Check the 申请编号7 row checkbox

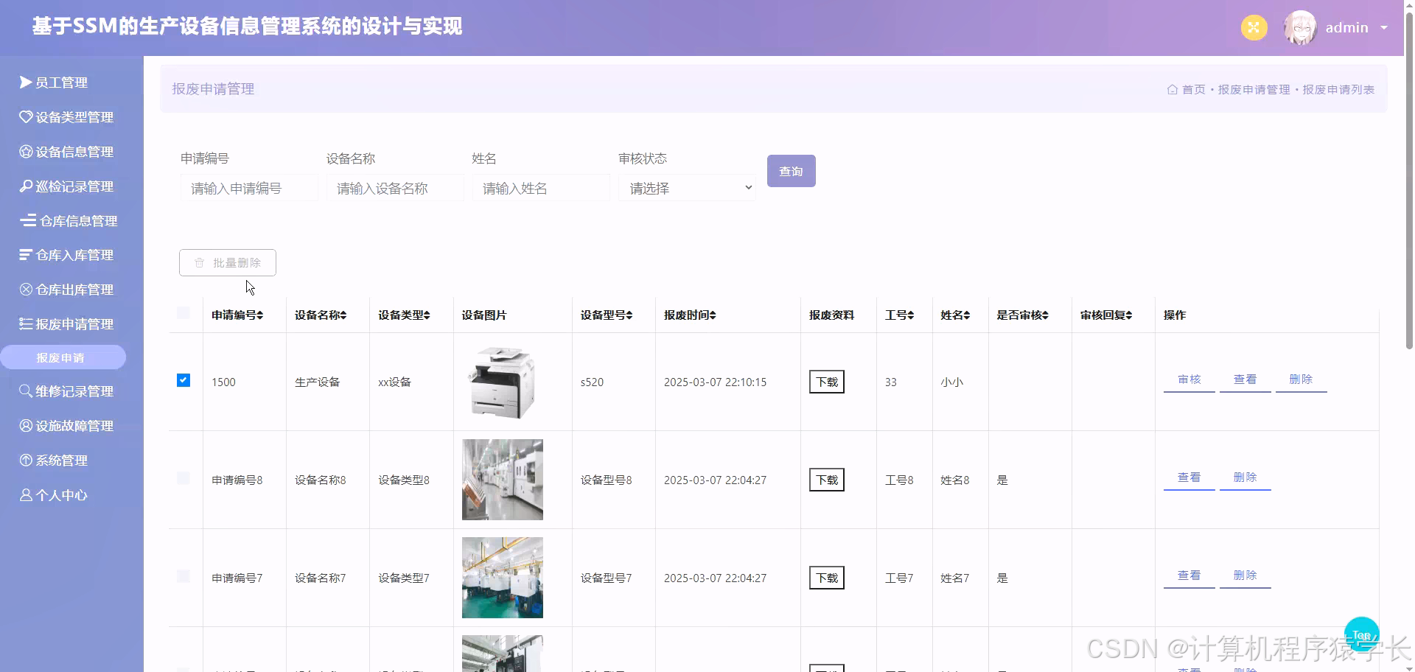(x=184, y=576)
